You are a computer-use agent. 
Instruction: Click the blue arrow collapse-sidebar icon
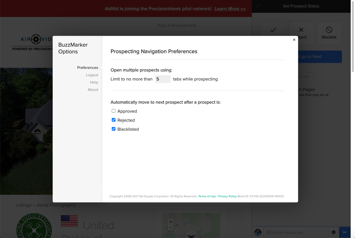click(345, 232)
